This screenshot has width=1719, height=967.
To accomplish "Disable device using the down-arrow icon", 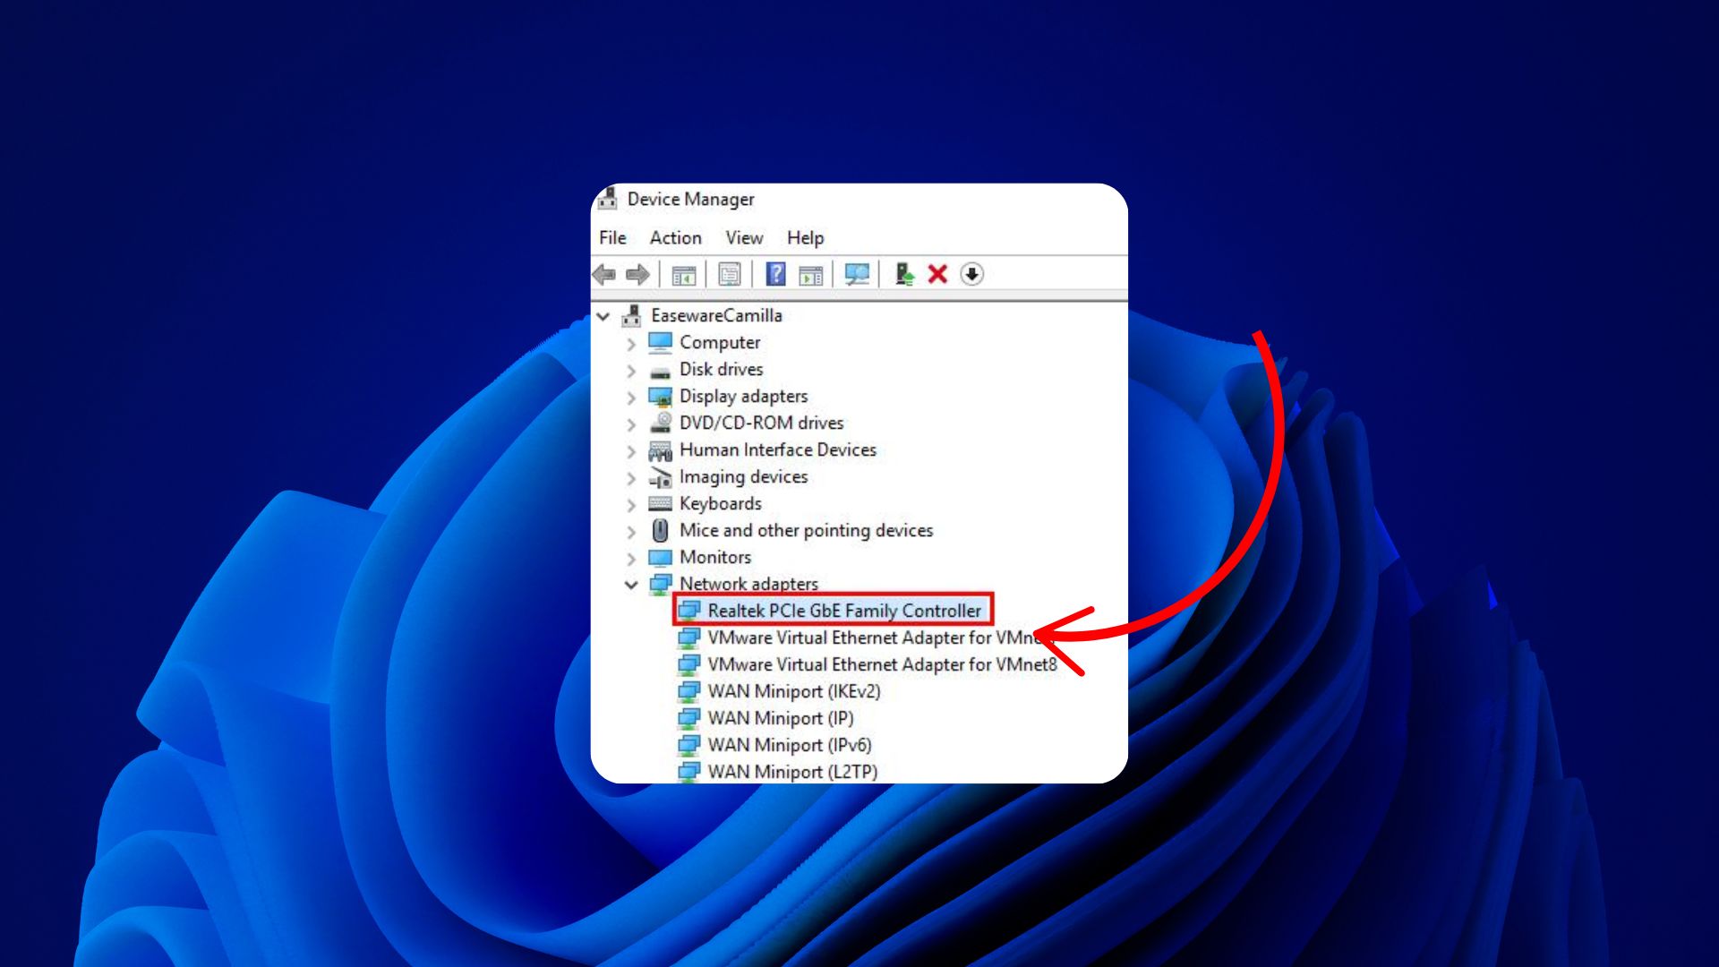I will [971, 274].
